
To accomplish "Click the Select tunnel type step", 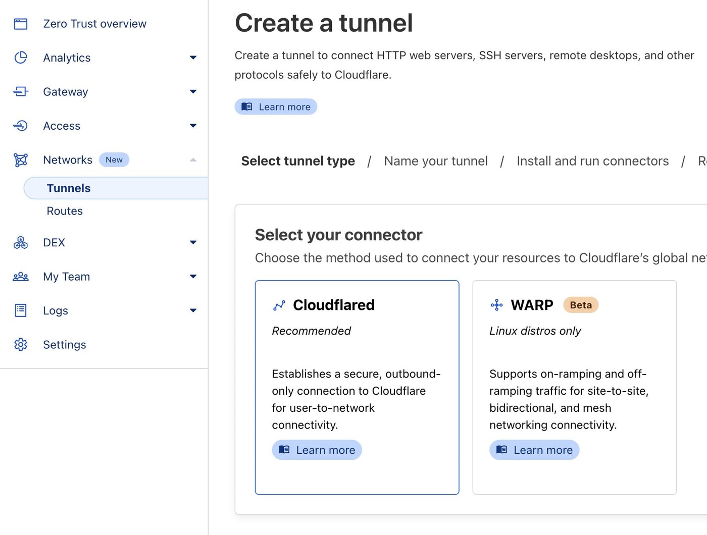I will point(298,161).
